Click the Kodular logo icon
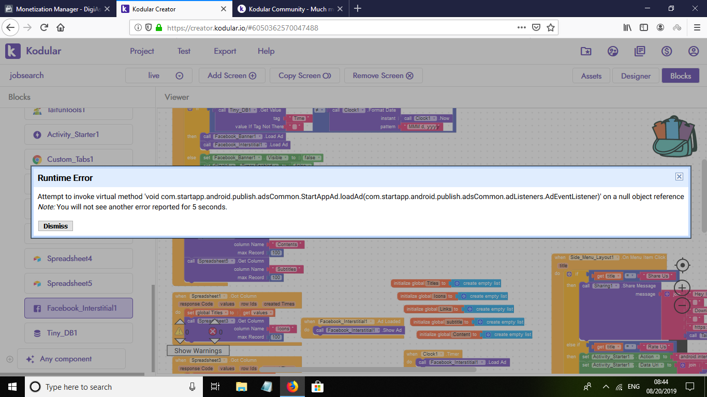 [13, 51]
